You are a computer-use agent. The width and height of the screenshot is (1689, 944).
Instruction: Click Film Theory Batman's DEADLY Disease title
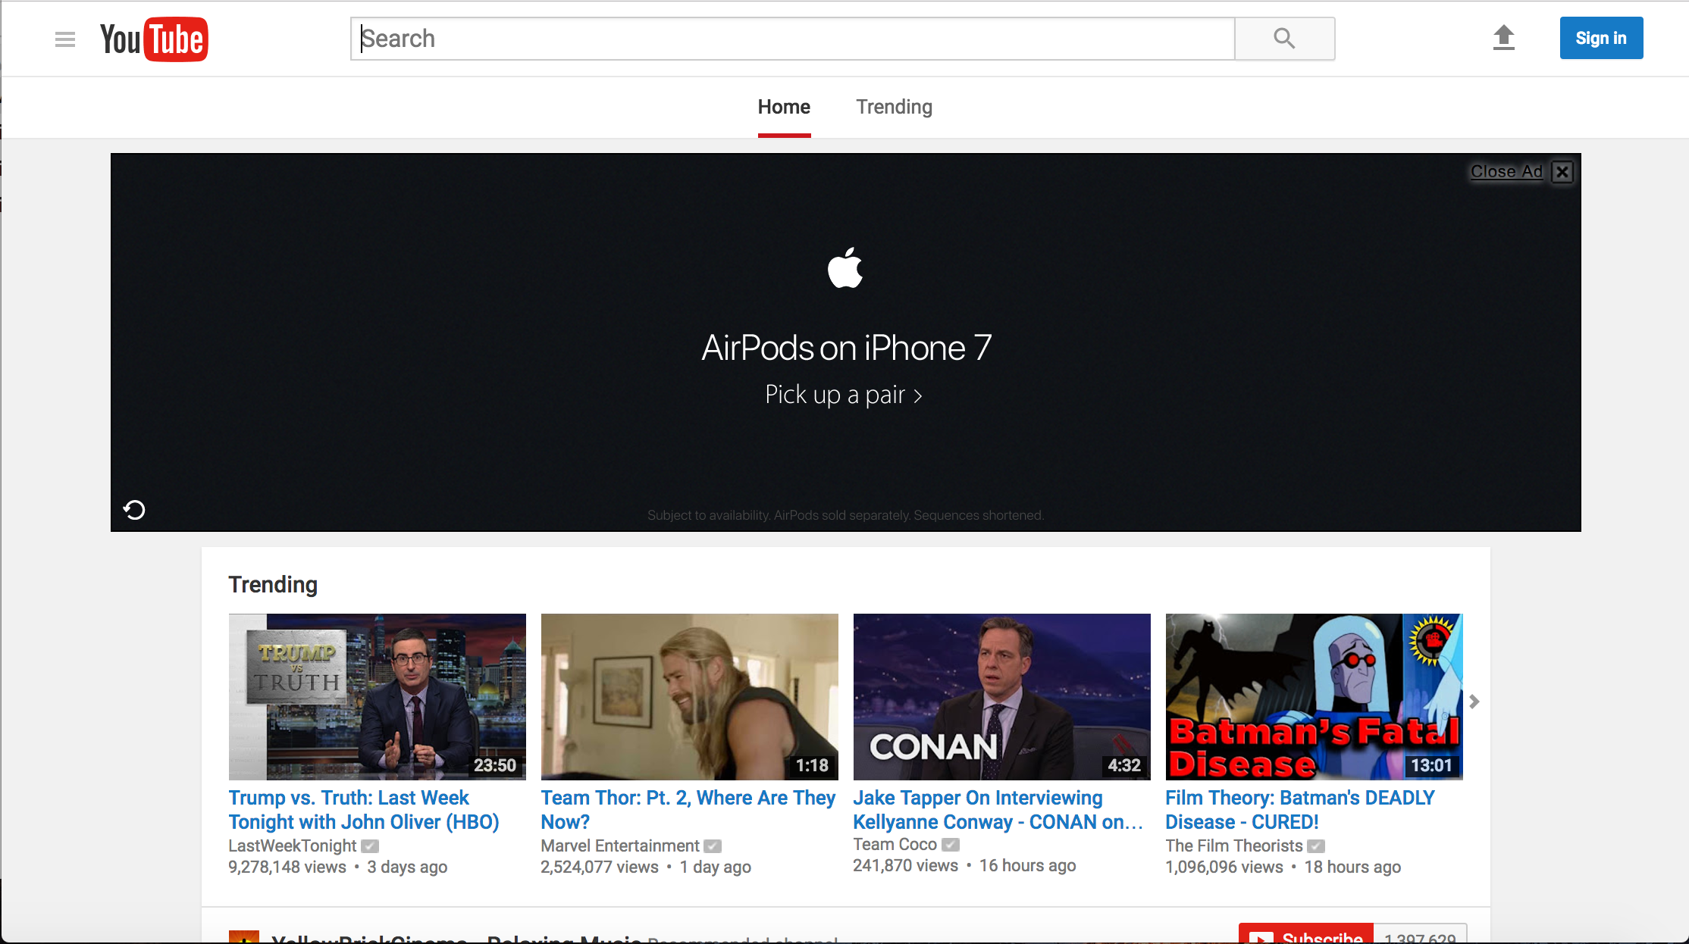pos(1300,810)
